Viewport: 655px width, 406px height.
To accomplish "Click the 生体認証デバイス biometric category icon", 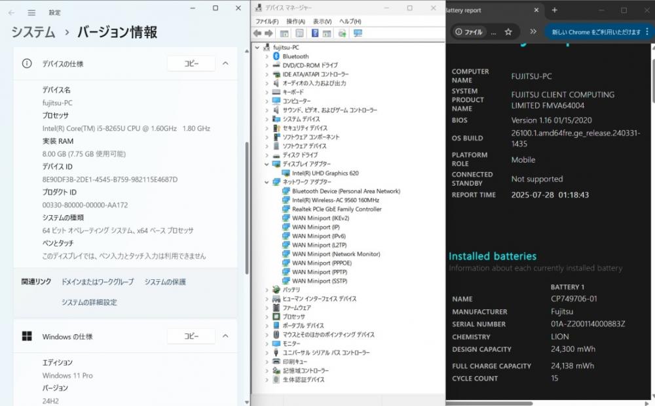I will coord(276,380).
